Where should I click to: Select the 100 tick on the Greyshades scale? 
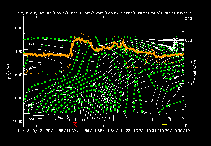[188, 83]
